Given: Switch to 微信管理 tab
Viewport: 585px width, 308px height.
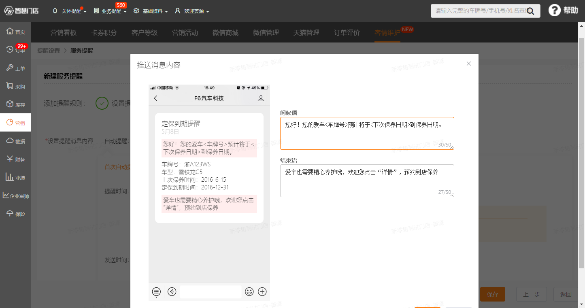Looking at the screenshot, I should tap(266, 33).
